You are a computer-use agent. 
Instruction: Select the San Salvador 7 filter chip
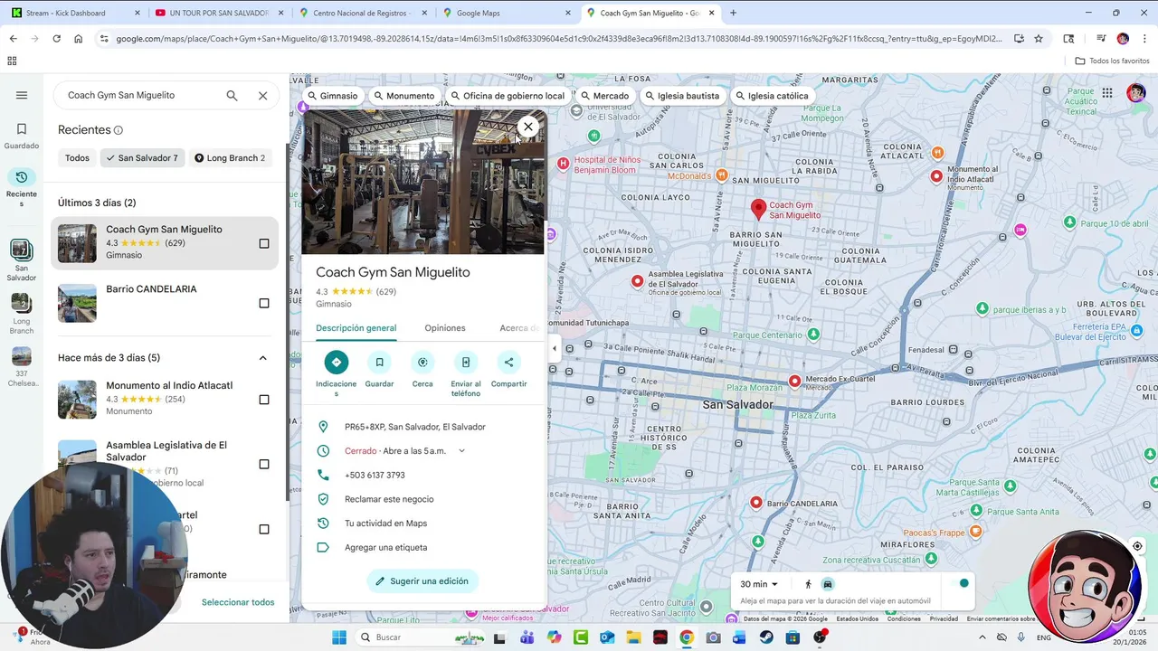[142, 158]
